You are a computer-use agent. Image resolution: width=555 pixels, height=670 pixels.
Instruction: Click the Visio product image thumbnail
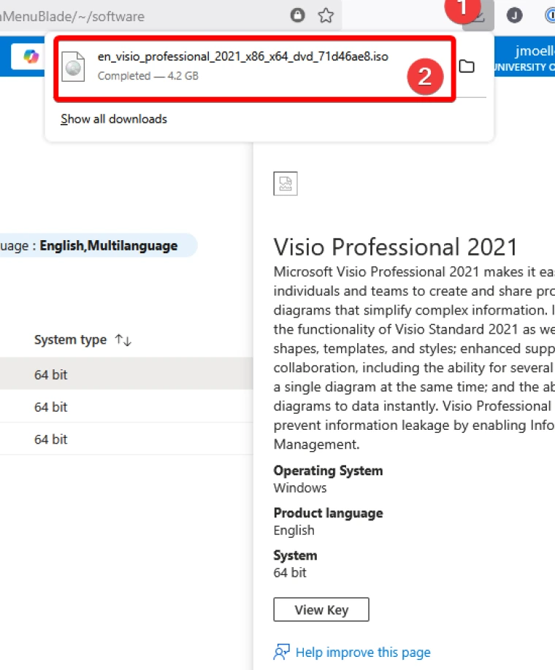click(x=286, y=183)
